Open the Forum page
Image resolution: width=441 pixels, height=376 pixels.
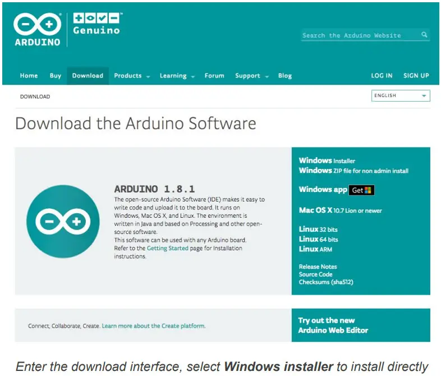[x=214, y=76]
